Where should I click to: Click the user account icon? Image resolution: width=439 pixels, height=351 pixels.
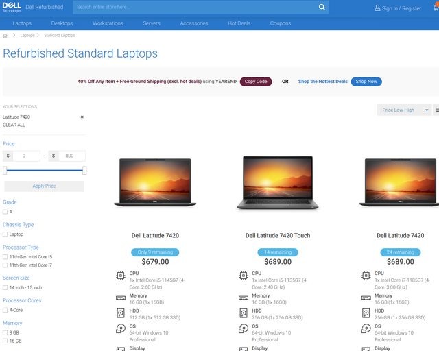[x=377, y=8]
